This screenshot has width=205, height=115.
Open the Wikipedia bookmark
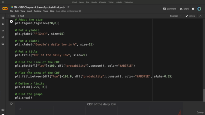point(102,2)
